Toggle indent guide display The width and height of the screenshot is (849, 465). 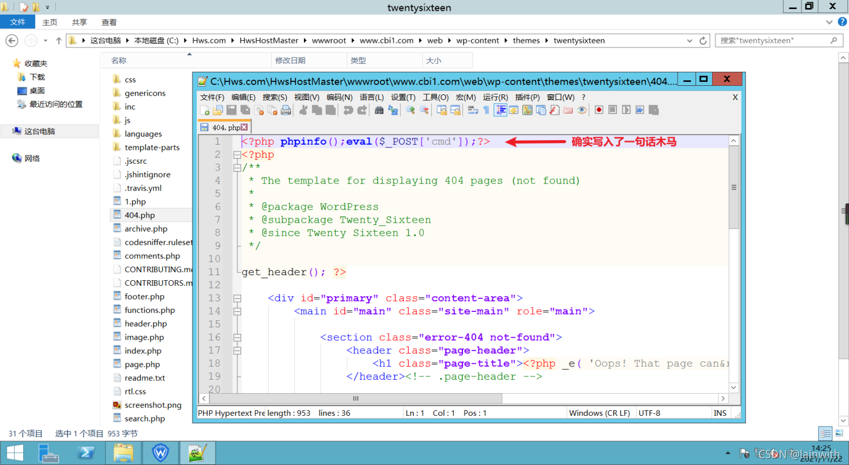tap(501, 110)
